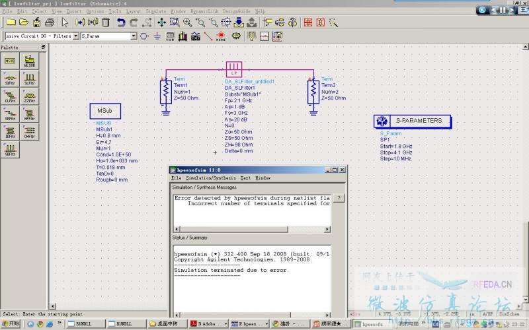The image size is (529, 330).
Task: Open a new data display window icon
Action: coord(264,36)
